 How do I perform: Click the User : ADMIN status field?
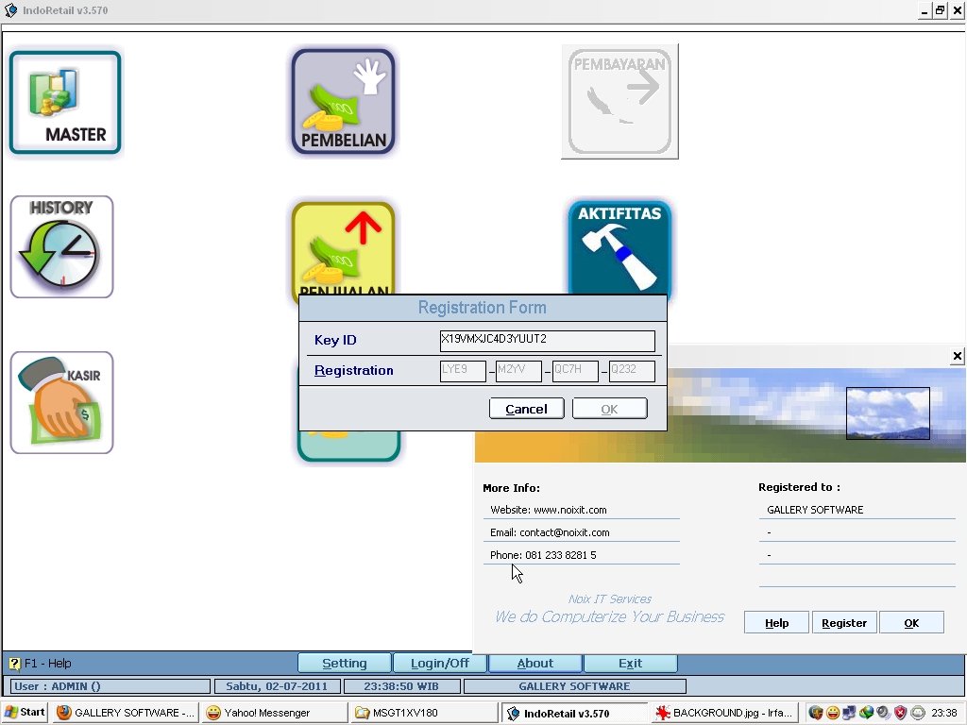pyautogui.click(x=109, y=686)
